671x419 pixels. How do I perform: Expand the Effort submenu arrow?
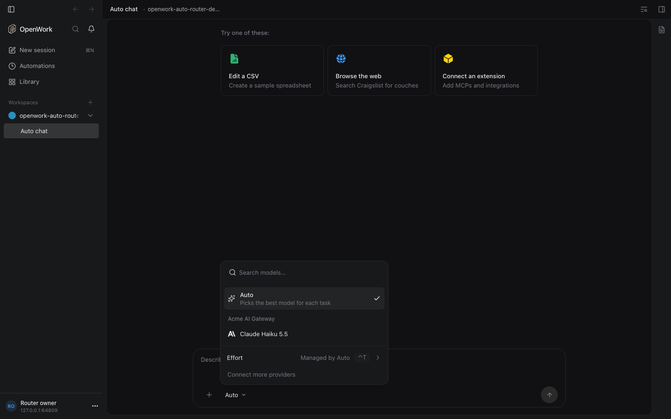pyautogui.click(x=378, y=358)
